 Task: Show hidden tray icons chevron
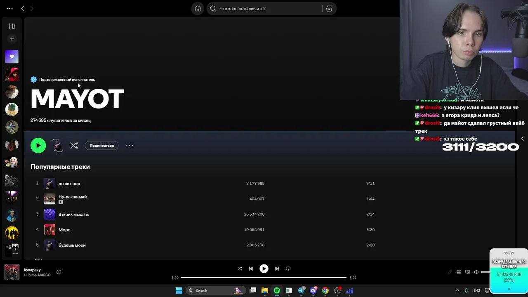[x=457, y=290]
